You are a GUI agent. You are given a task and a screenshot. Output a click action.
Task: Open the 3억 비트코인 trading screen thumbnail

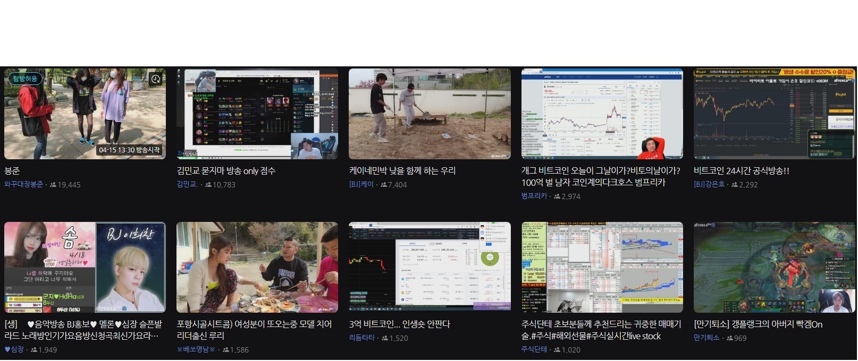[x=430, y=267]
